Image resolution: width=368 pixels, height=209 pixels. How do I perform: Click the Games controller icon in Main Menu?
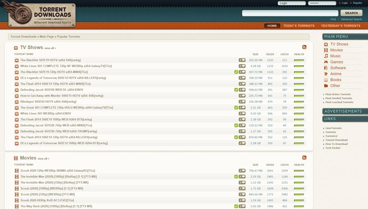click(x=326, y=62)
